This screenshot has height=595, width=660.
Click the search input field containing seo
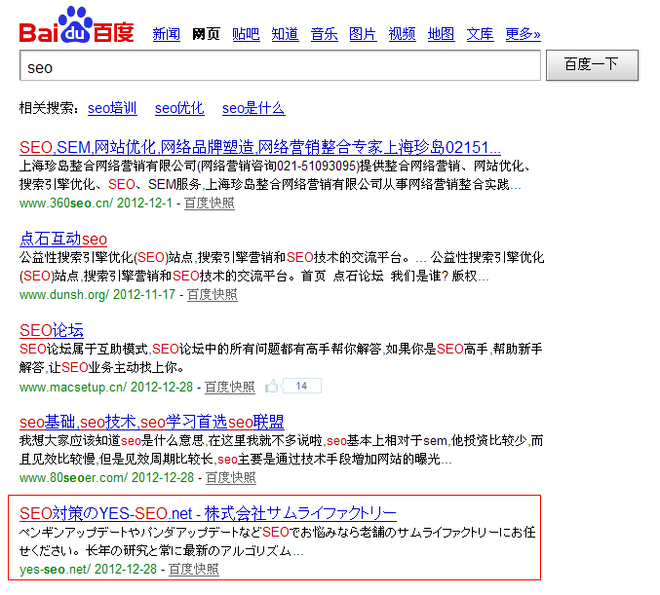tap(280, 68)
